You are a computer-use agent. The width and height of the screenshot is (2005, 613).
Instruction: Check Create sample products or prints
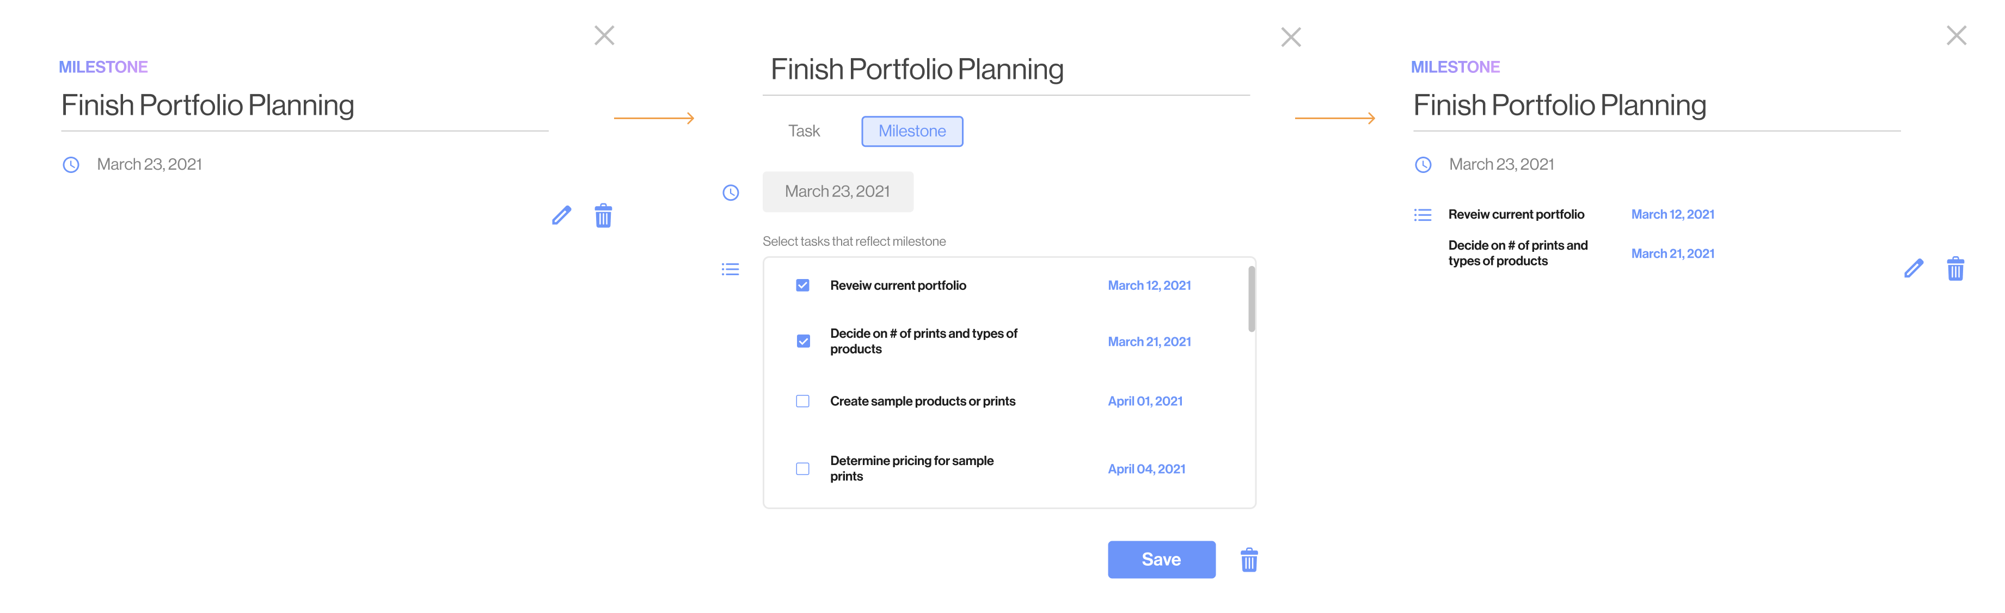coord(802,401)
